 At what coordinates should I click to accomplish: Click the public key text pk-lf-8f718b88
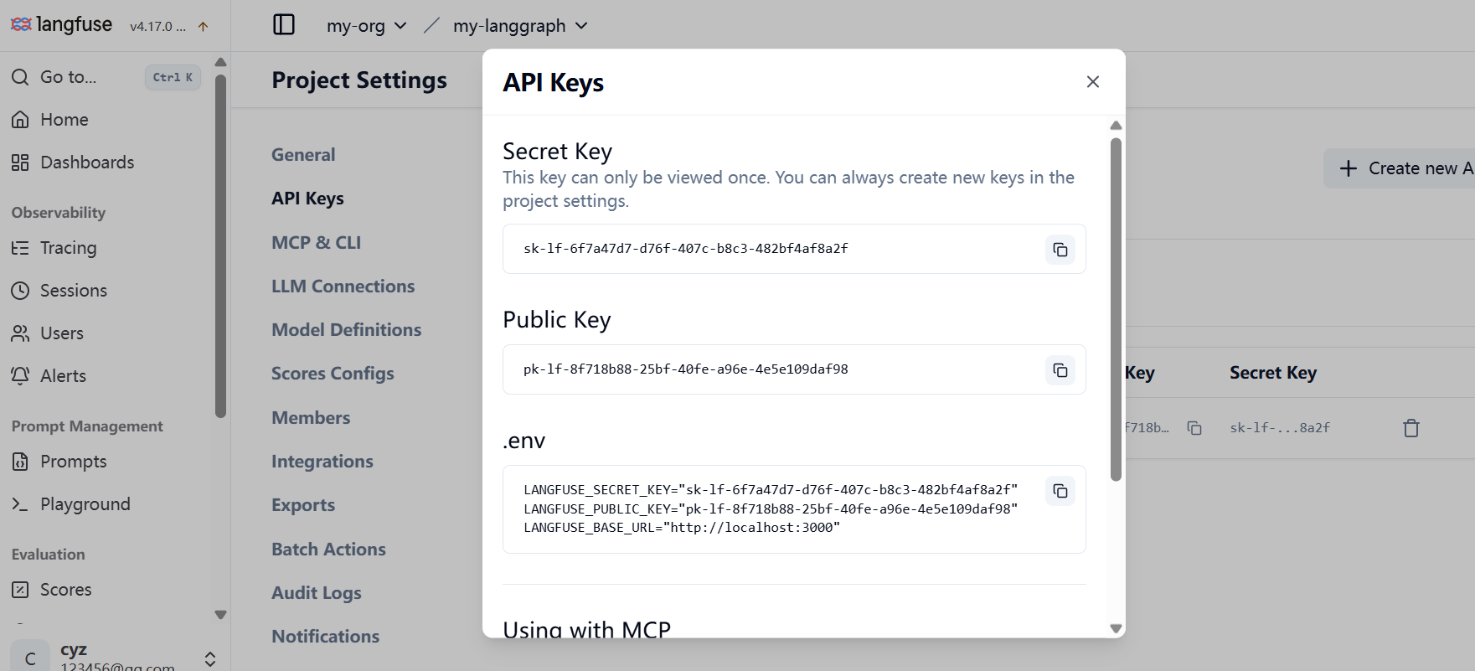[x=686, y=369]
